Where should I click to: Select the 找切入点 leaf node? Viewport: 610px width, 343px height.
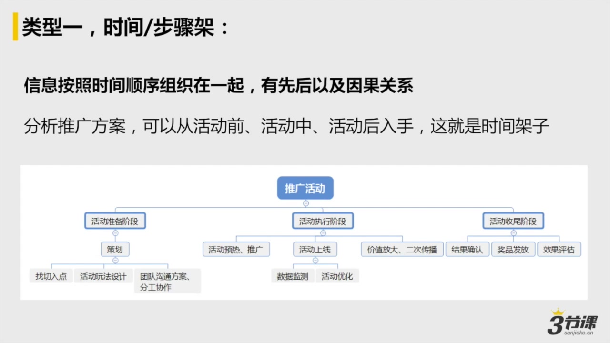click(x=51, y=276)
